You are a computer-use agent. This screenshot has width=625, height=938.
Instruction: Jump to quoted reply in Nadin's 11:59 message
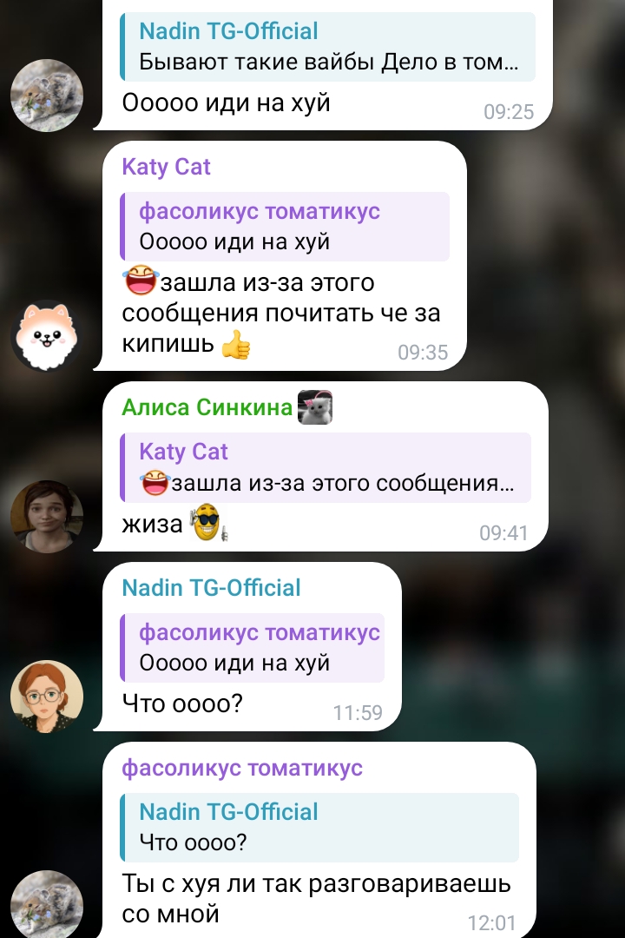(253, 648)
